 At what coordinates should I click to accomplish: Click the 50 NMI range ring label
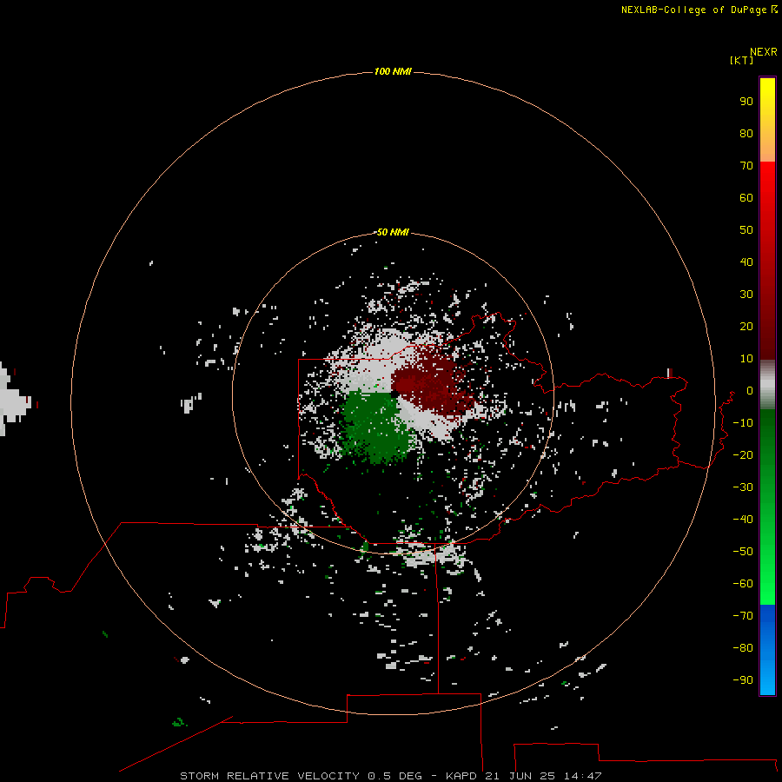click(x=393, y=232)
